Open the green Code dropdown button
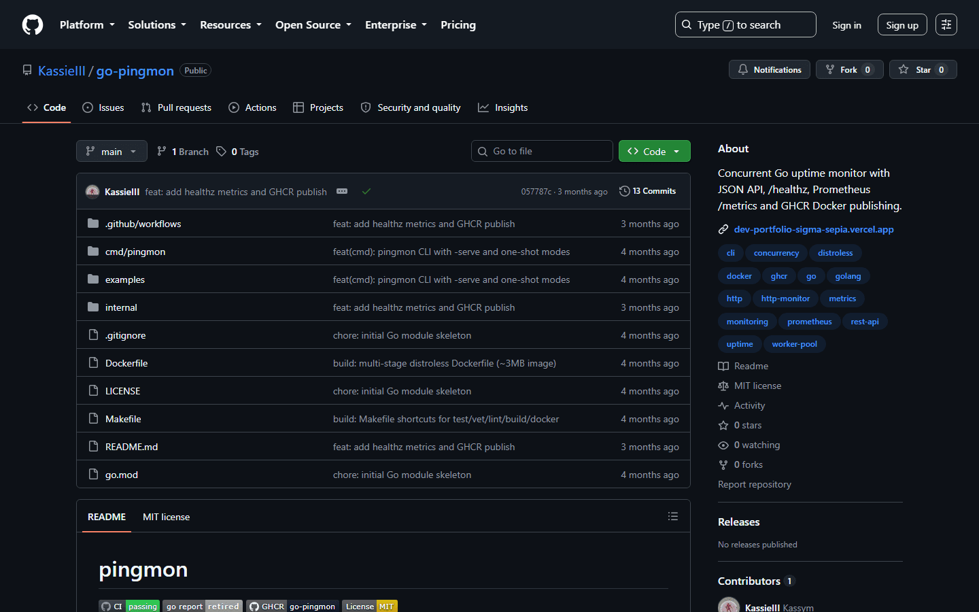Screen dimensions: 979x612 point(654,151)
